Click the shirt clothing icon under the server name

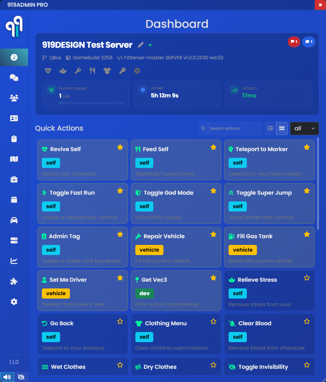tap(107, 71)
